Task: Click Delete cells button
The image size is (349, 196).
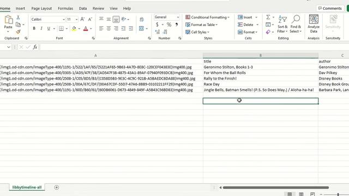Action: pos(246,24)
